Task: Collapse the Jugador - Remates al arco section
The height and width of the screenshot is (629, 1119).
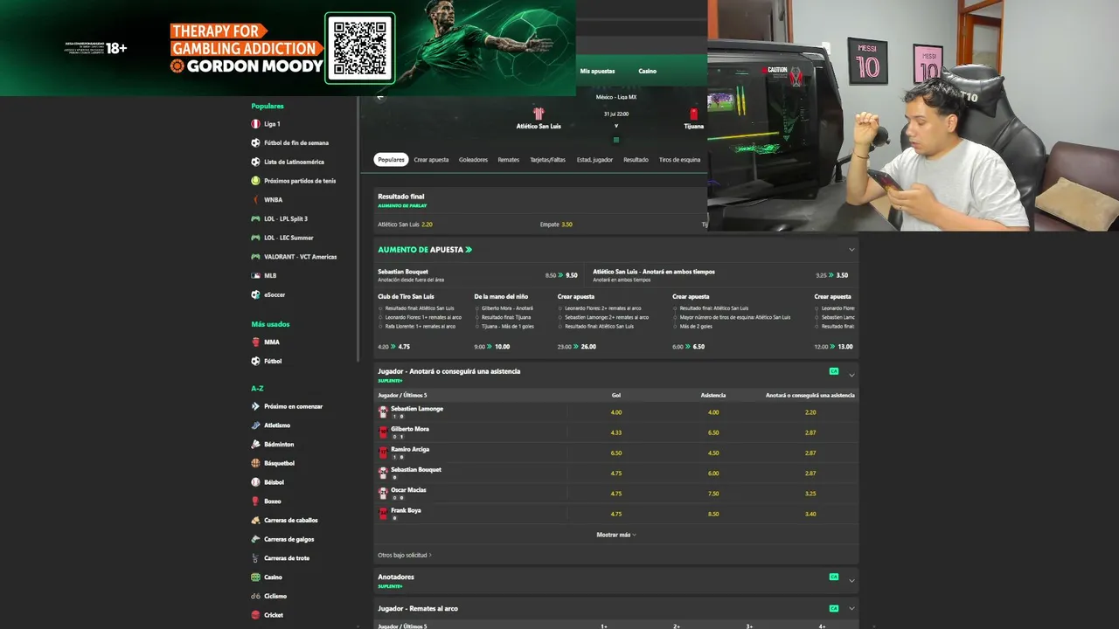Action: pyautogui.click(x=851, y=609)
